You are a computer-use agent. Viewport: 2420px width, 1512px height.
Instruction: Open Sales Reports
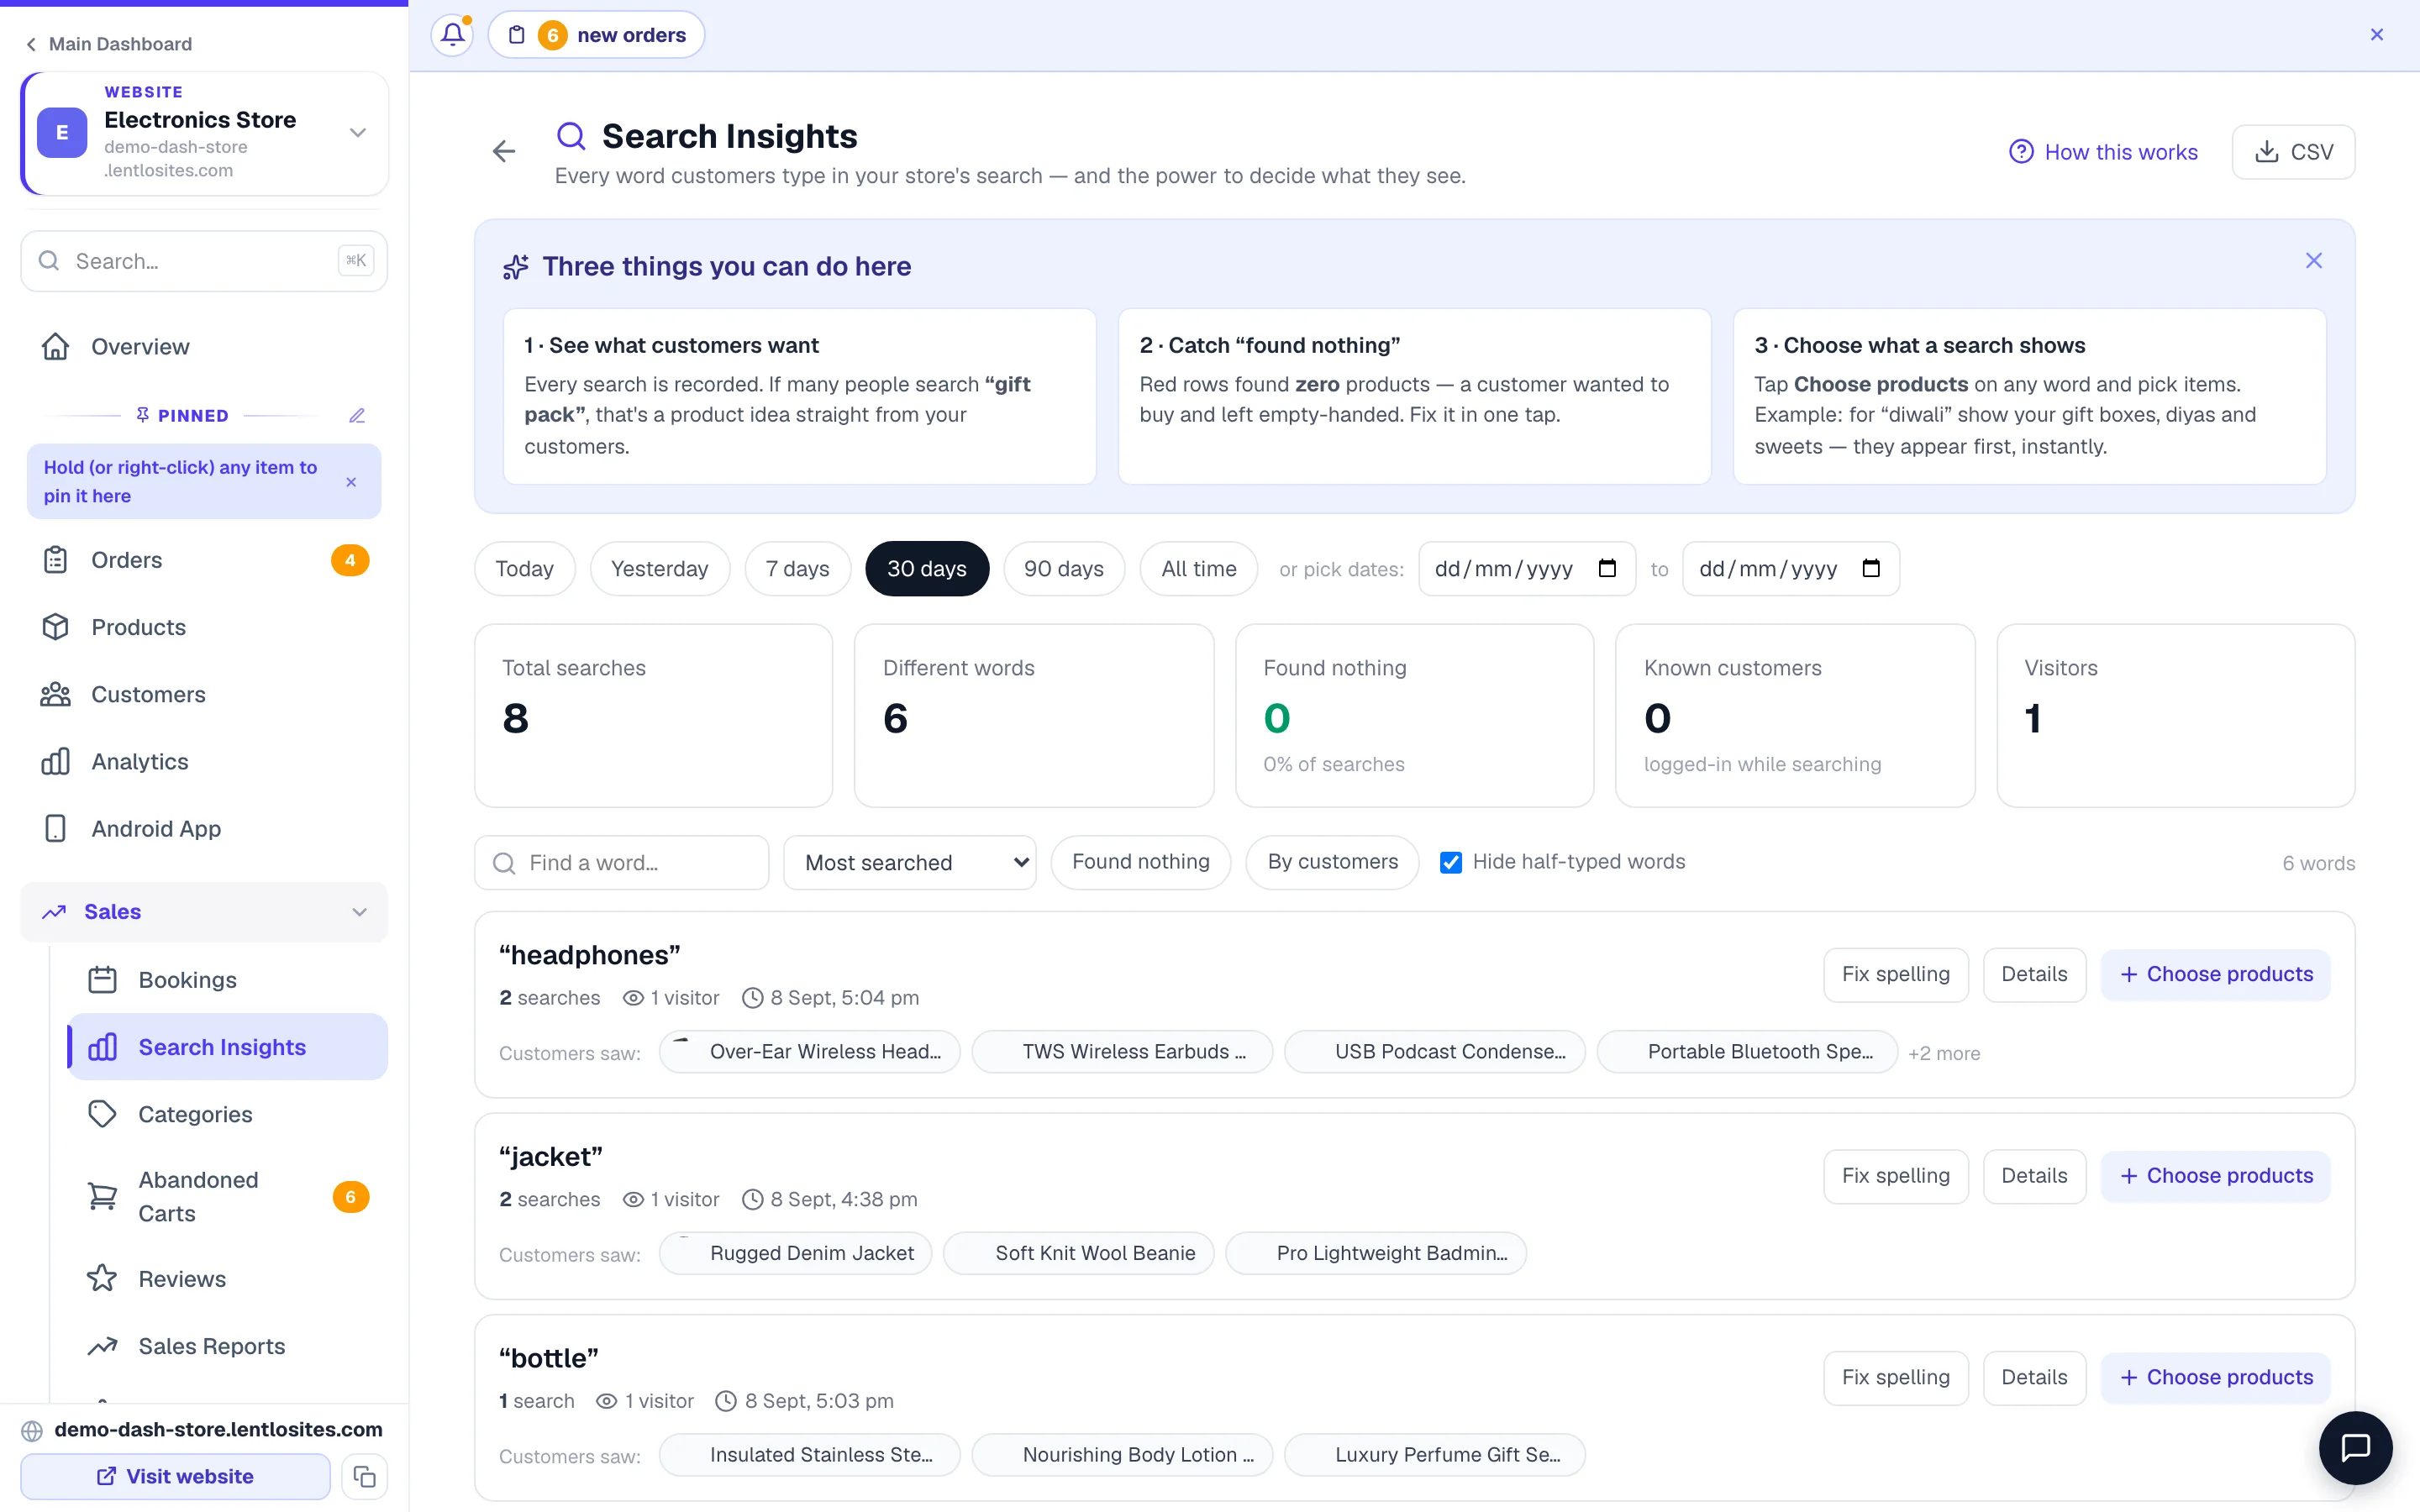pos(228,1346)
